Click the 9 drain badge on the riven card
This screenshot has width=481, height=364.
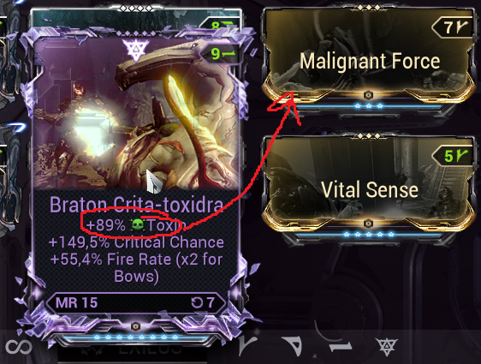pyautogui.click(x=220, y=54)
